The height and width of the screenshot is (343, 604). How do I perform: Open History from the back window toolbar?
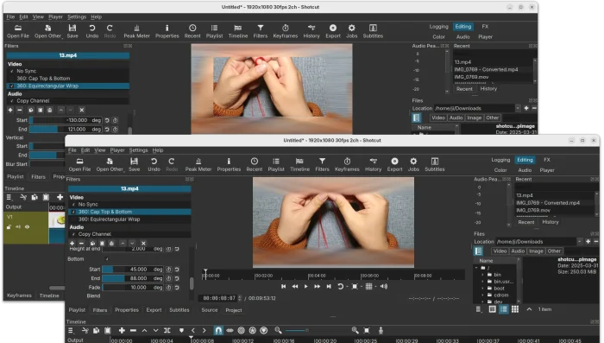(311, 31)
